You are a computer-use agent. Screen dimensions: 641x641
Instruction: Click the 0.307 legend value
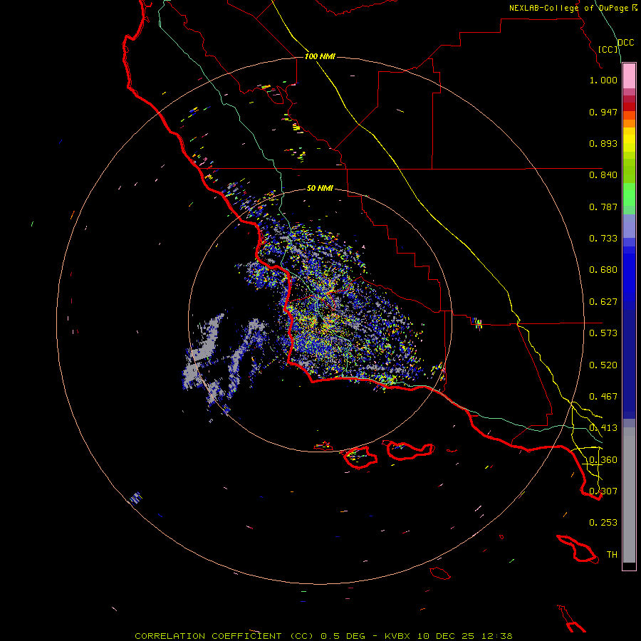pyautogui.click(x=603, y=491)
